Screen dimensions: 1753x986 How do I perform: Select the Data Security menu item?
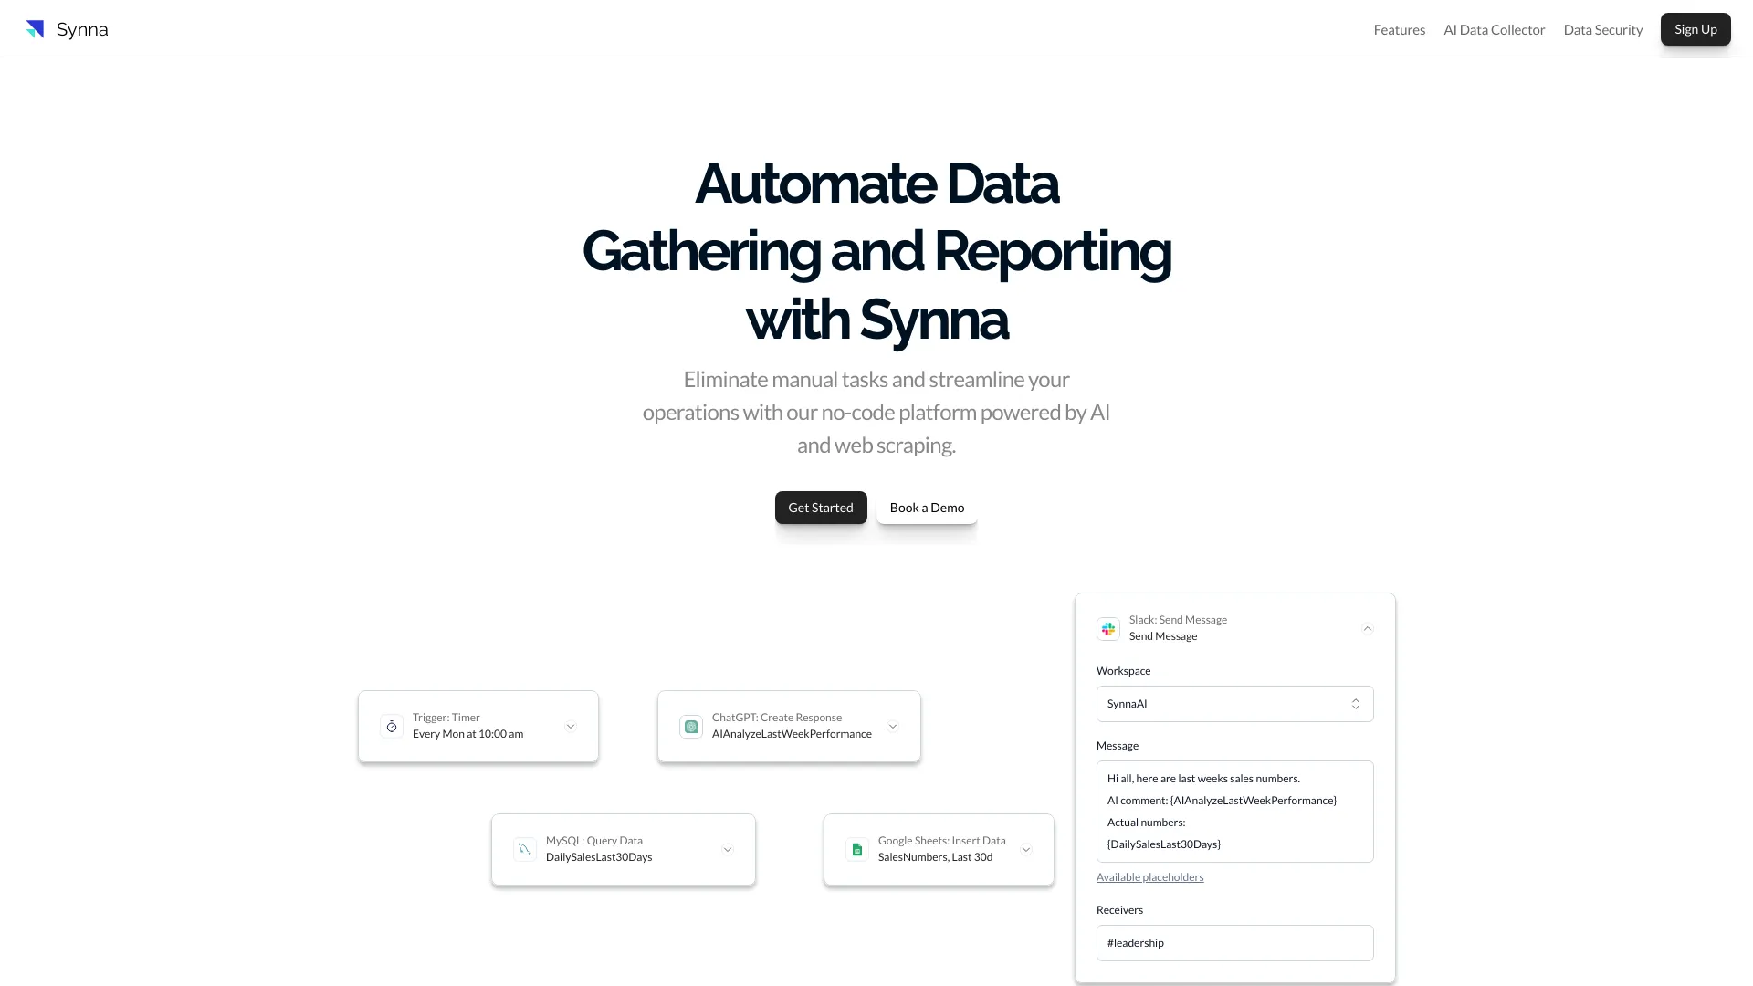(x=1602, y=29)
